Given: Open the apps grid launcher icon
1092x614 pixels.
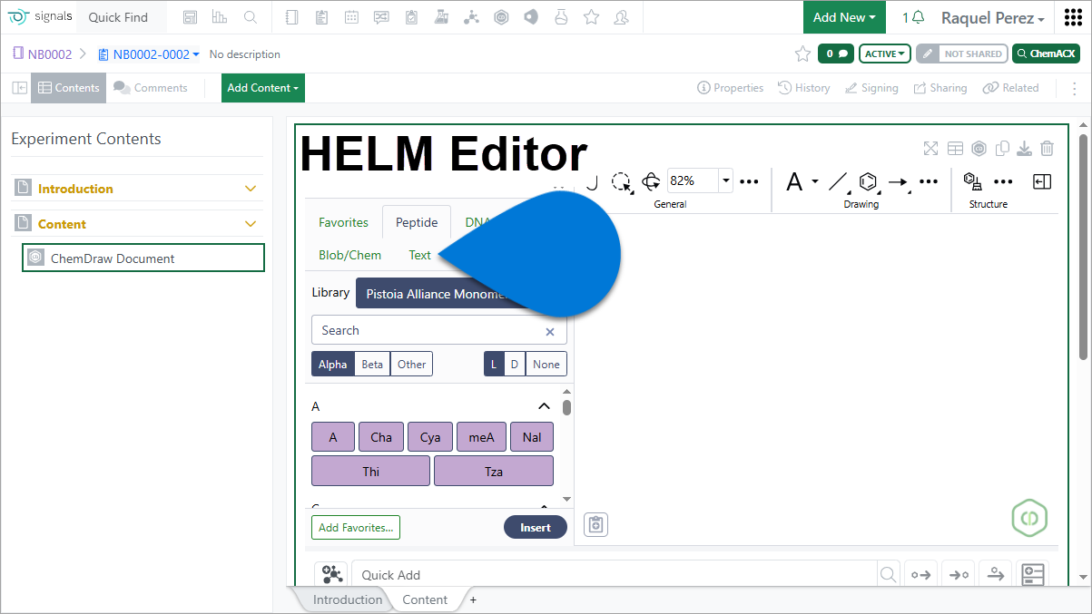Looking at the screenshot, I should tap(1072, 18).
